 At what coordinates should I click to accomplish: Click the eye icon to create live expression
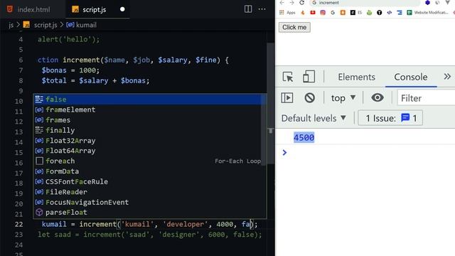tap(378, 97)
